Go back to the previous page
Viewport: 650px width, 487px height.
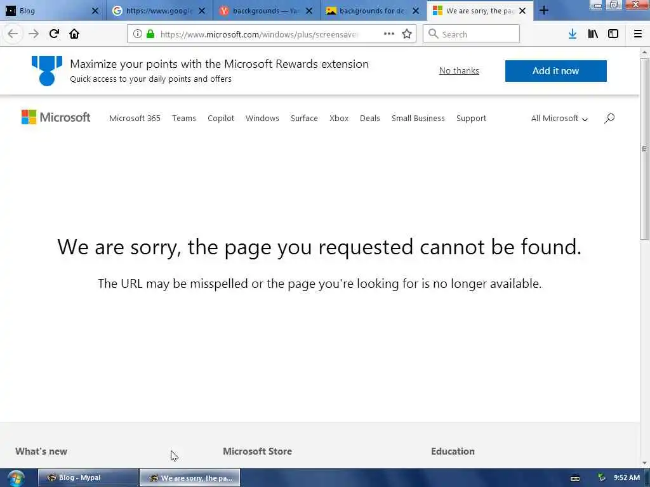pyautogui.click(x=13, y=34)
